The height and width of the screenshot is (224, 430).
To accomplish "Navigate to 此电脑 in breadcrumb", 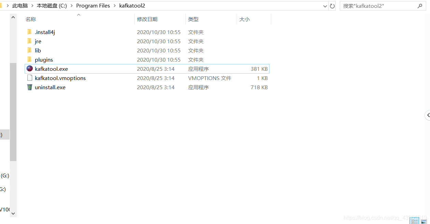I will coord(20,6).
